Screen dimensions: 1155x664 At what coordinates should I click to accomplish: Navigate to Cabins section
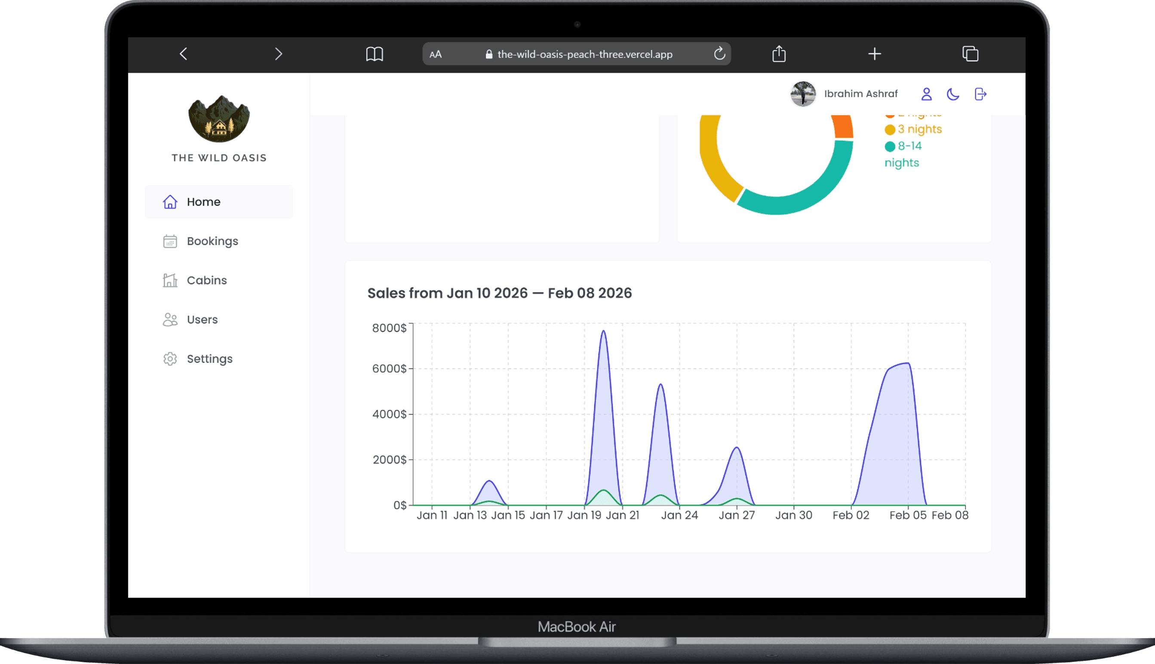point(206,280)
